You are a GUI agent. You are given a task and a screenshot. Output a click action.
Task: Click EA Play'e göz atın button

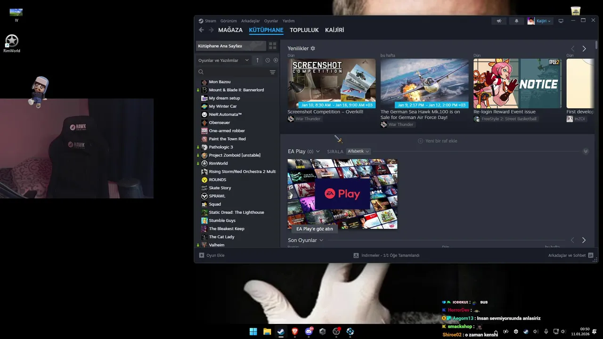[315, 229]
